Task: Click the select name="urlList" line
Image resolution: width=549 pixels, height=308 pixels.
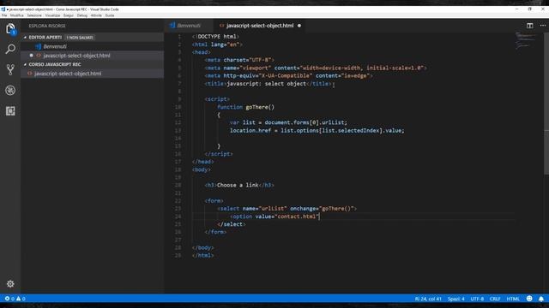Action: tap(287, 209)
